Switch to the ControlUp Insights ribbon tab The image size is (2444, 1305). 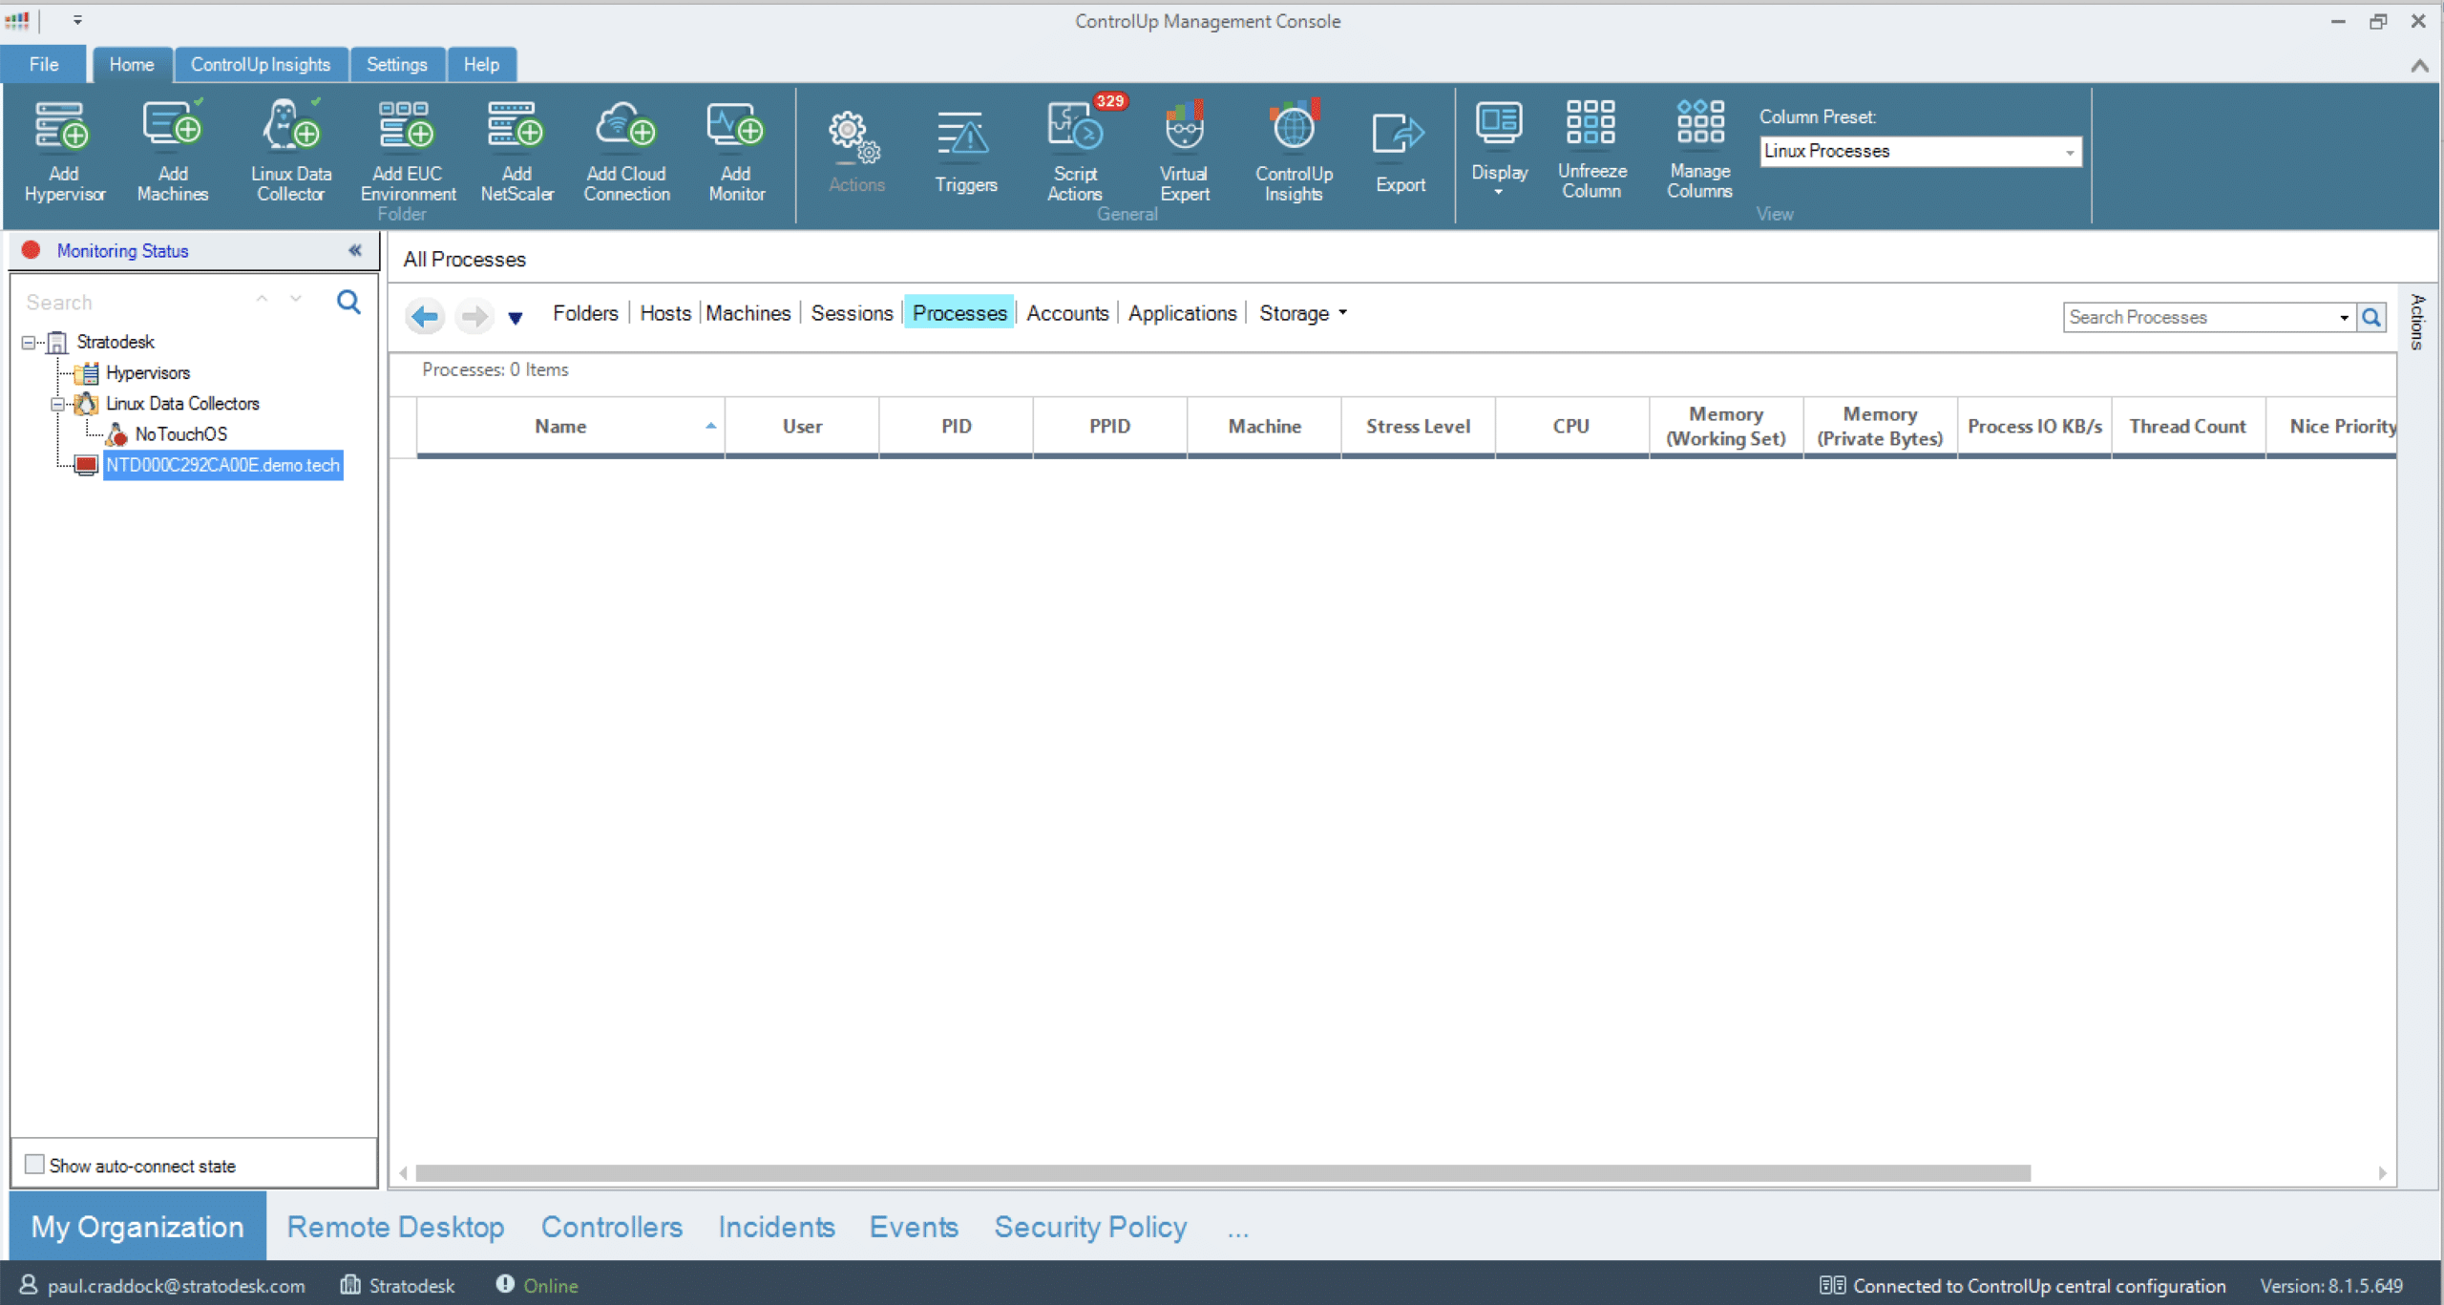[x=260, y=64]
